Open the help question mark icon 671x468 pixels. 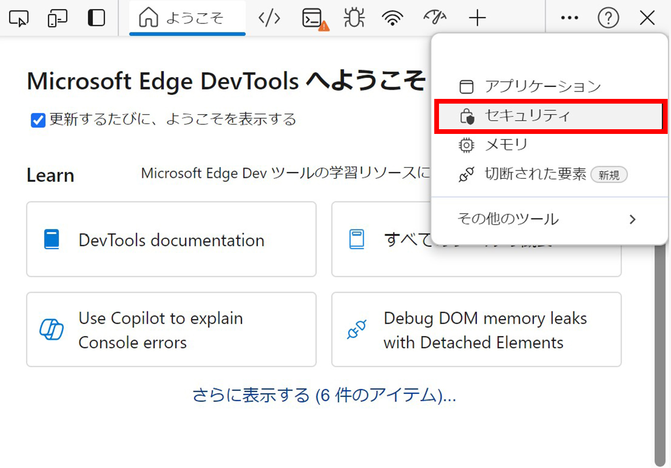(x=608, y=18)
